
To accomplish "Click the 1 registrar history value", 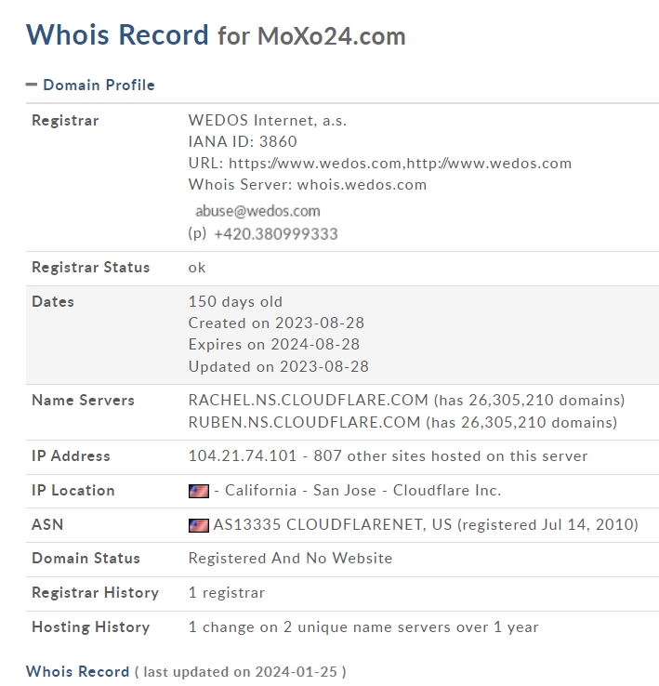I will 226,593.
